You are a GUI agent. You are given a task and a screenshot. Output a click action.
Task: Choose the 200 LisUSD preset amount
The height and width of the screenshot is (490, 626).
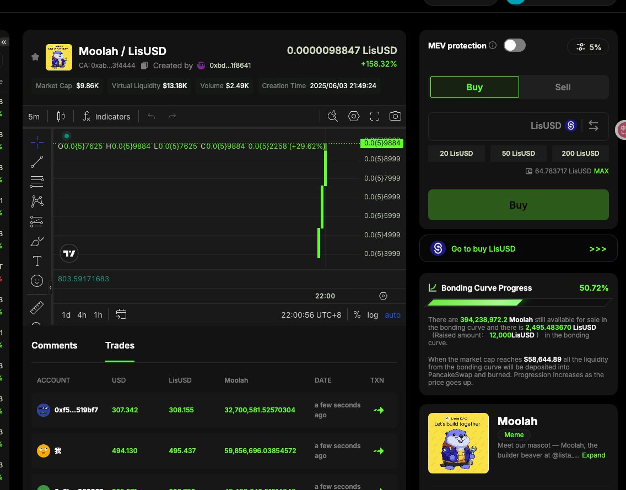coord(580,154)
